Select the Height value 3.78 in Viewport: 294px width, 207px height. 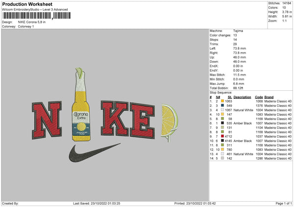287,12
